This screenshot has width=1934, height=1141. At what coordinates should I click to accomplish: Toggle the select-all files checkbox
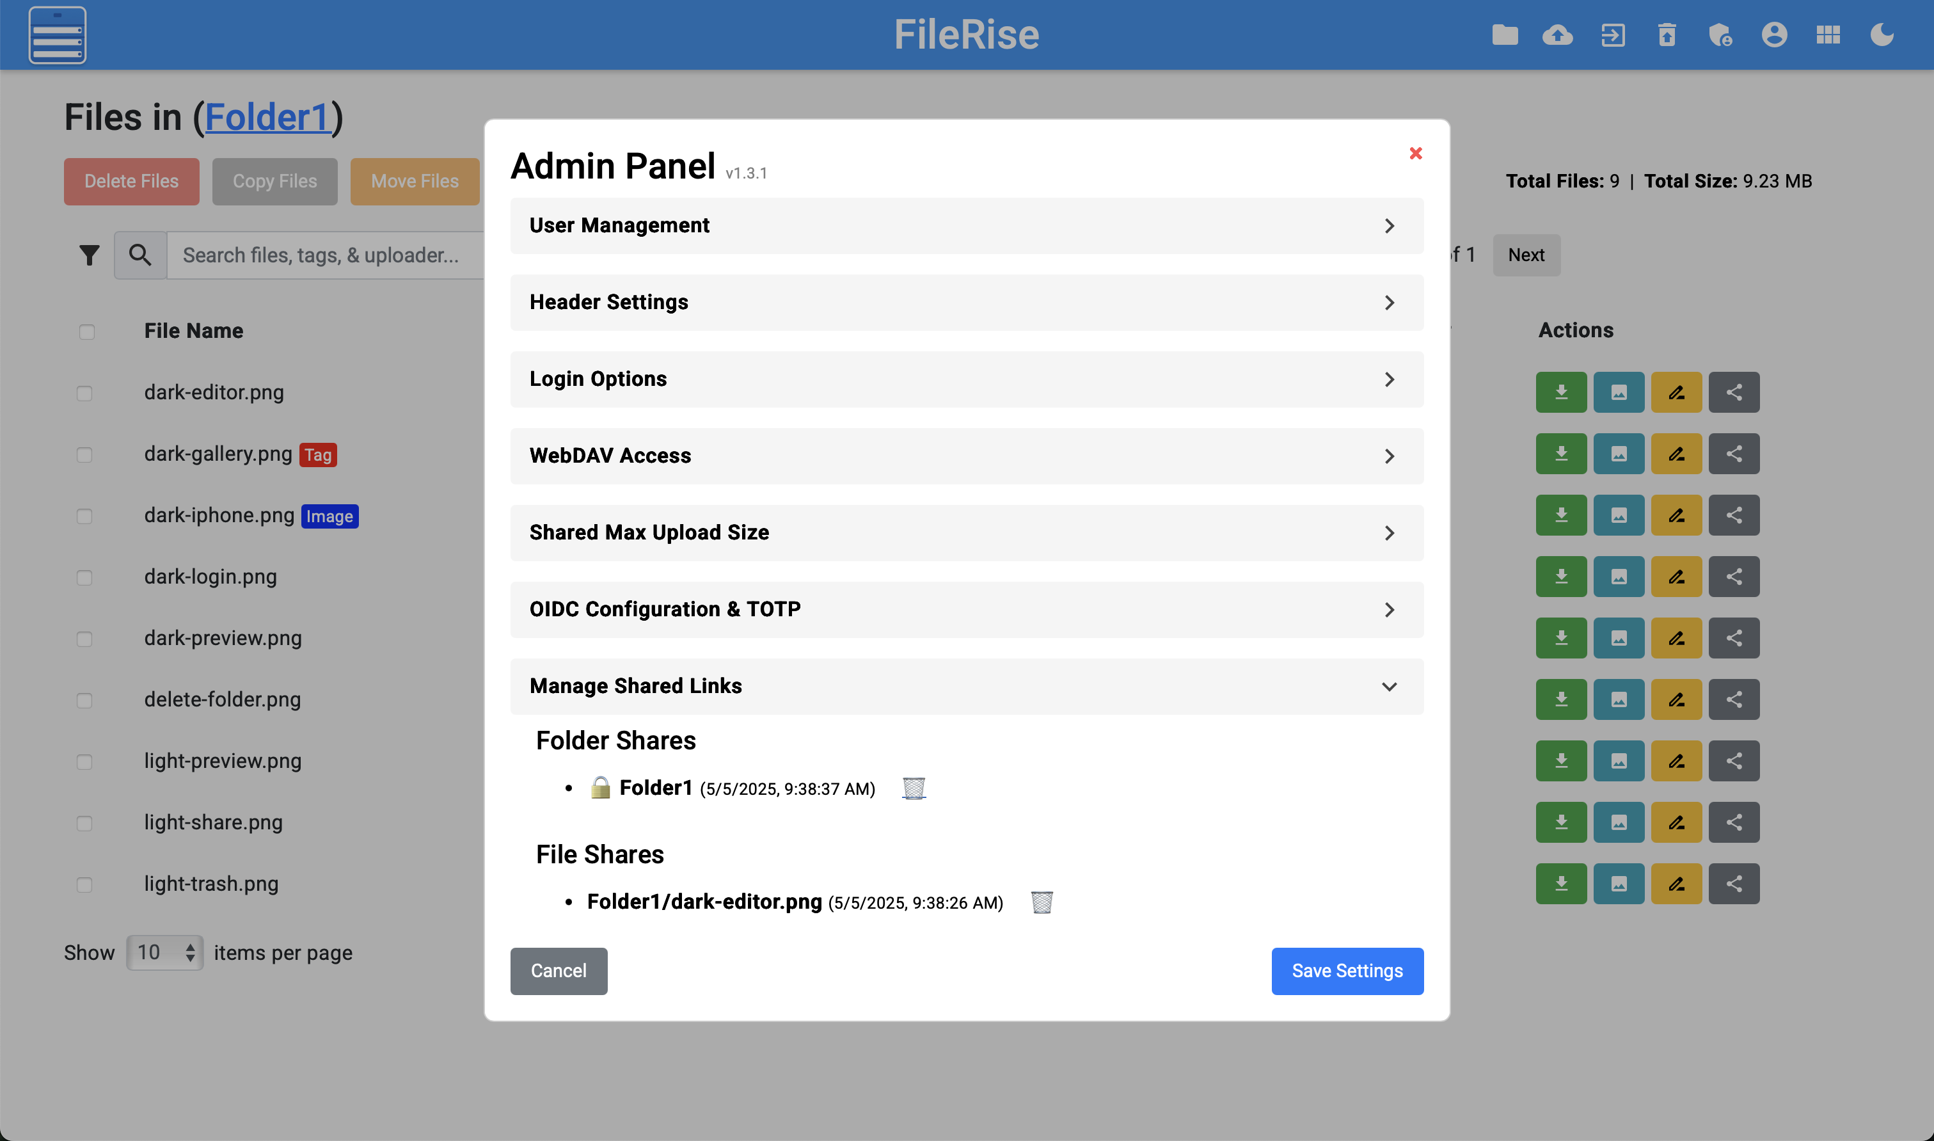click(x=87, y=332)
